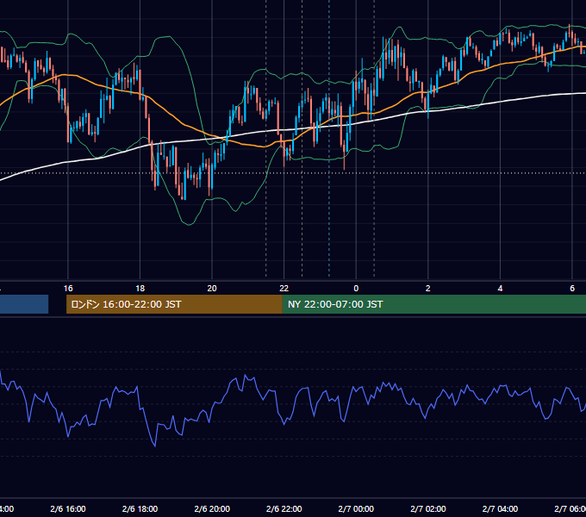
Task: Click the "4" hour label on the price chart axis
Action: click(500, 289)
